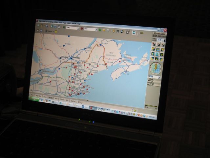Viewport: 210px width, 158px height.
Task: Click the small yellow ruler bar icon
Action: coord(142,33)
